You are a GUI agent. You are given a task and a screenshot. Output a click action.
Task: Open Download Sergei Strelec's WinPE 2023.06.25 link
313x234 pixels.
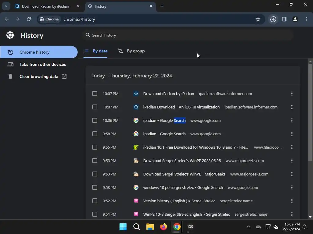pyautogui.click(x=182, y=161)
